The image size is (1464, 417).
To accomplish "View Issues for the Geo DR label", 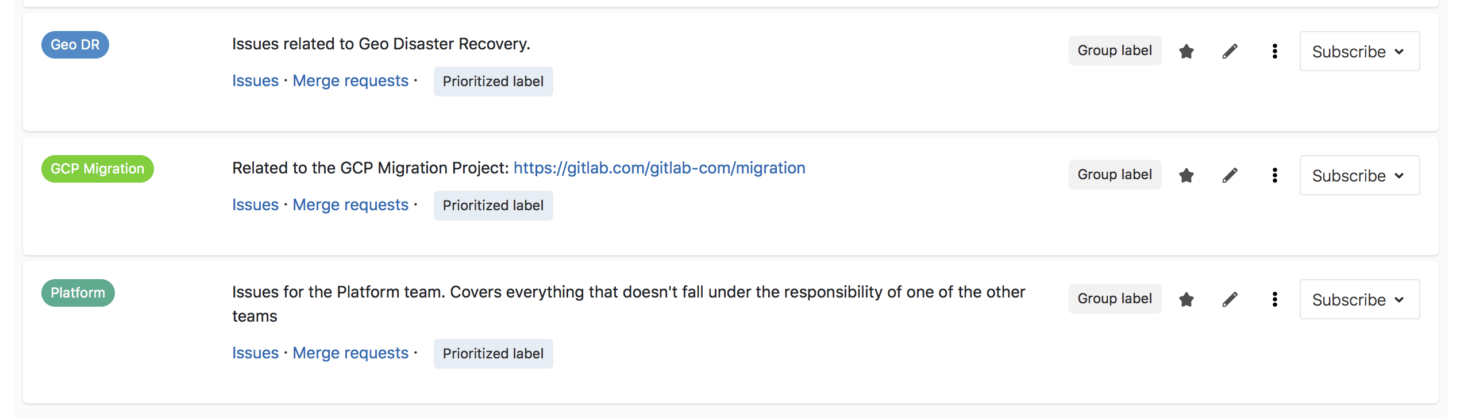I will tap(255, 80).
